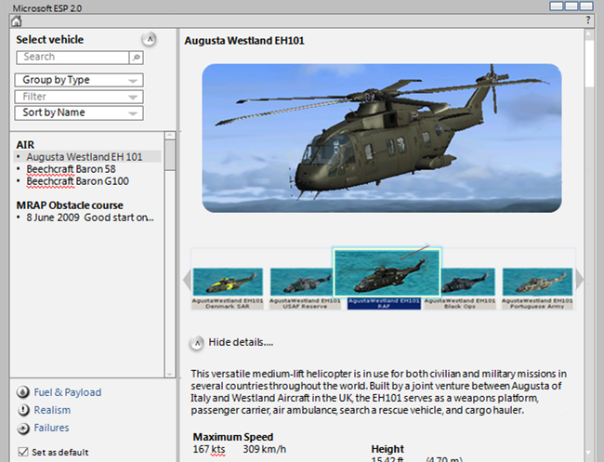Show next liveries with the right arrow
Viewport: 604px width, 462px height.
[579, 280]
